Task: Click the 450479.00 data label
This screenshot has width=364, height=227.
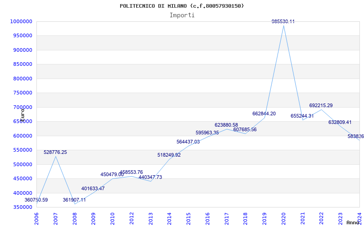Action: [x=112, y=174]
